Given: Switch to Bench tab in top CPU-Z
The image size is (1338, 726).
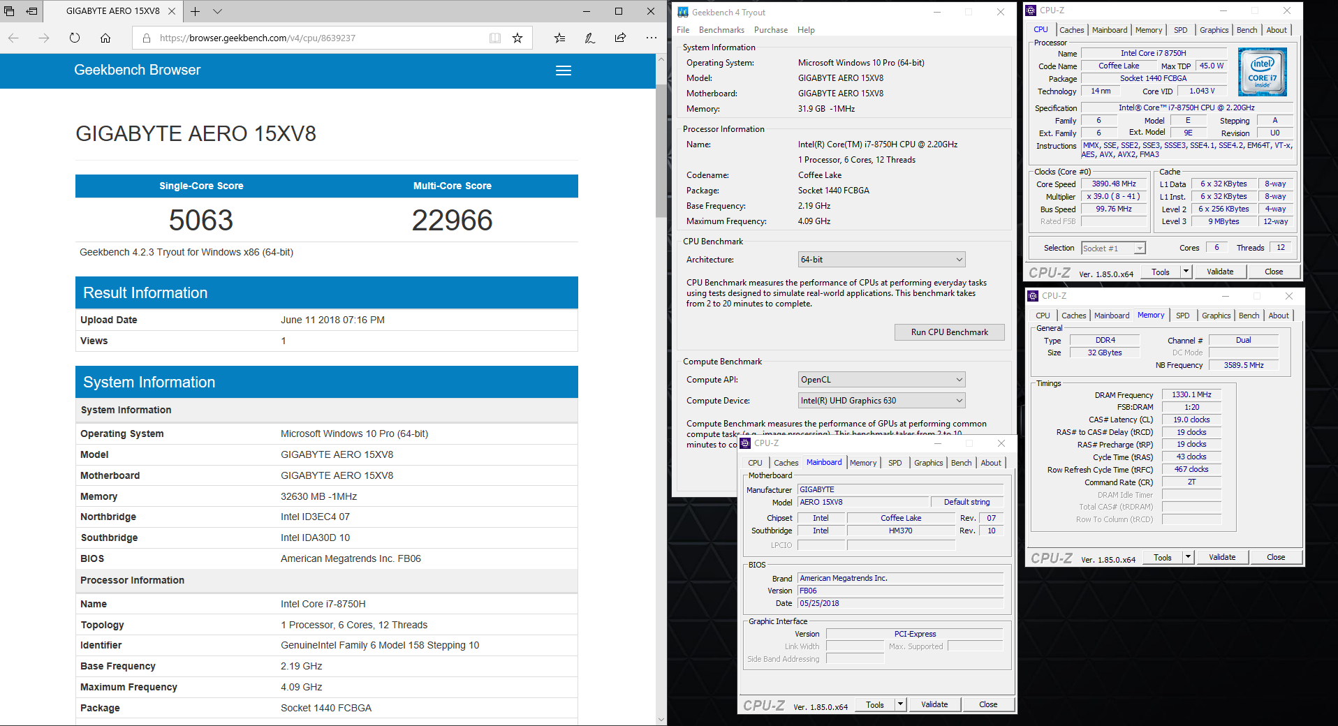Looking at the screenshot, I should tap(1247, 30).
